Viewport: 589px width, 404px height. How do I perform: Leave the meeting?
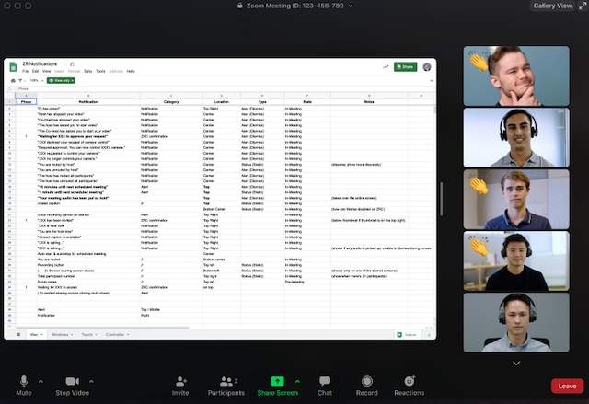coord(567,386)
